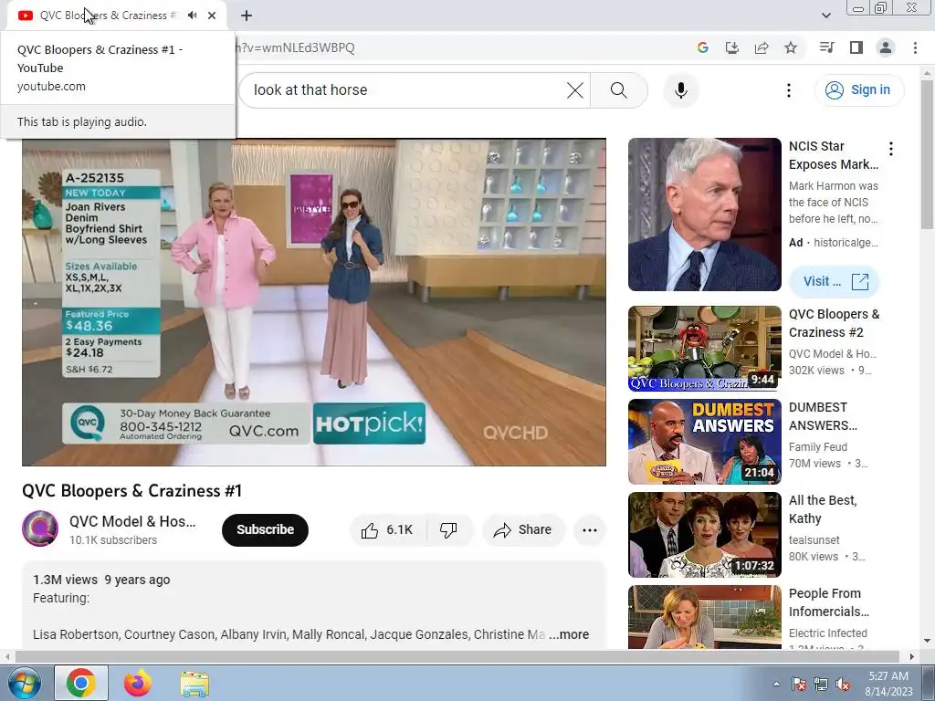Open the Chrome profile avatar
This screenshot has height=701, width=935.
[x=886, y=47]
